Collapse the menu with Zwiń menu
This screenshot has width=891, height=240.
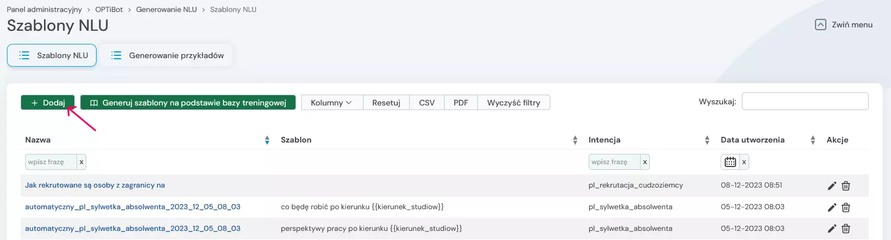tap(844, 25)
